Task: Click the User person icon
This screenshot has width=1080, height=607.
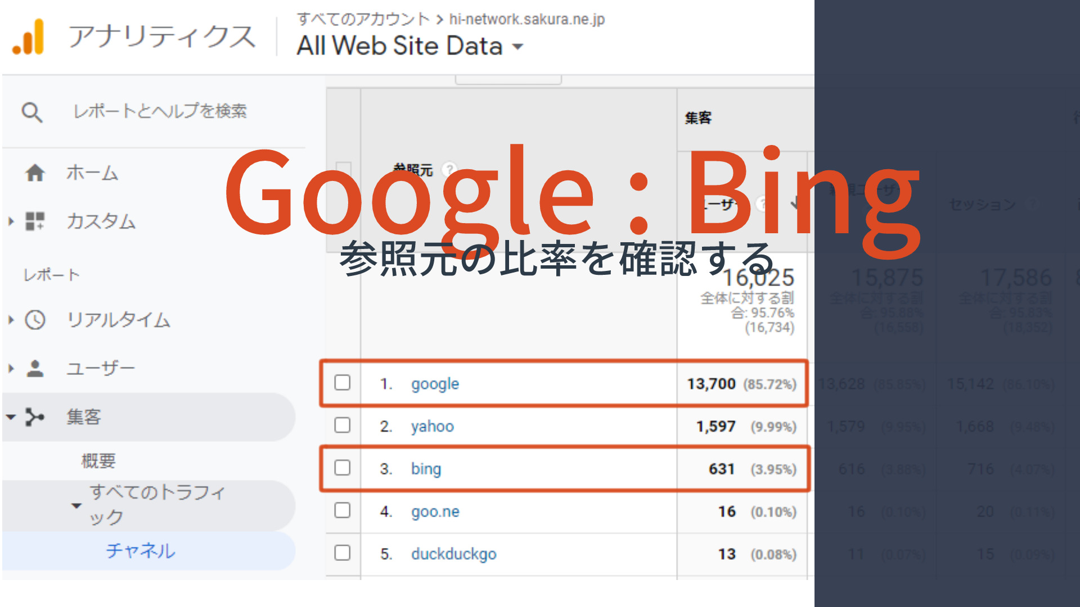Action: coord(35,369)
